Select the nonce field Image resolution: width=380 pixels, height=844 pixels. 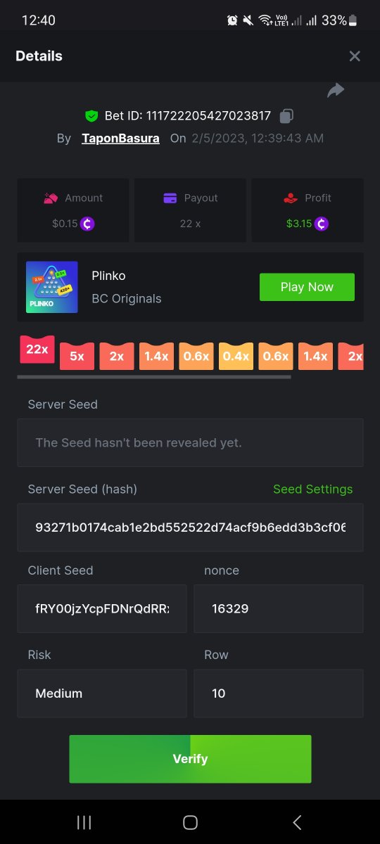click(x=279, y=608)
